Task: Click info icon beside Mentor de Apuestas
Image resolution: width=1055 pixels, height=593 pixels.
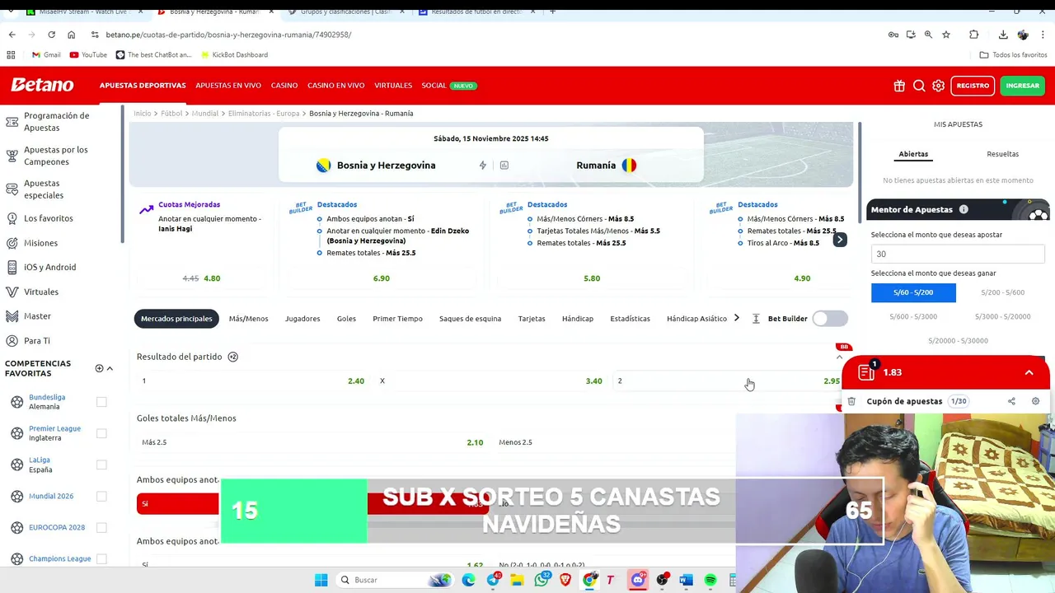Action: pos(964,209)
